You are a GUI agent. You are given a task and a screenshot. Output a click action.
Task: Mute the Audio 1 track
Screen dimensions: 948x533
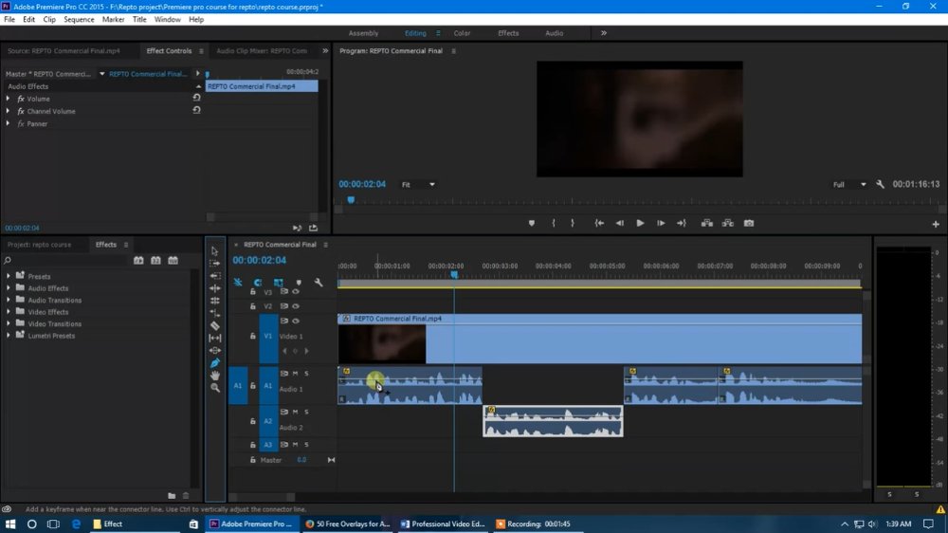point(295,374)
